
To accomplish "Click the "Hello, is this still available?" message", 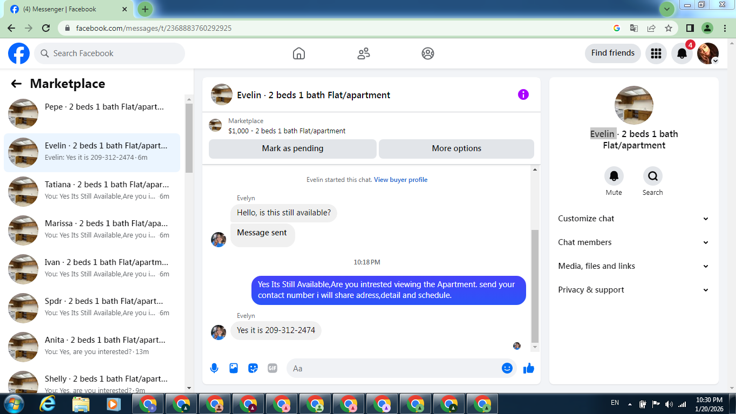I will (x=284, y=213).
